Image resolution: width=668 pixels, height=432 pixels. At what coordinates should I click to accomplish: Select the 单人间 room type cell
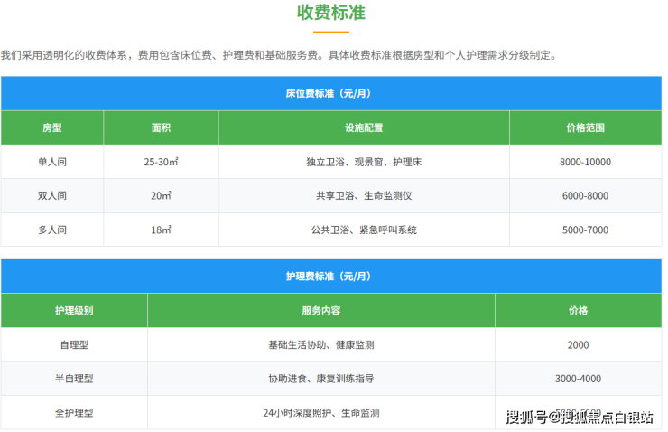point(52,162)
